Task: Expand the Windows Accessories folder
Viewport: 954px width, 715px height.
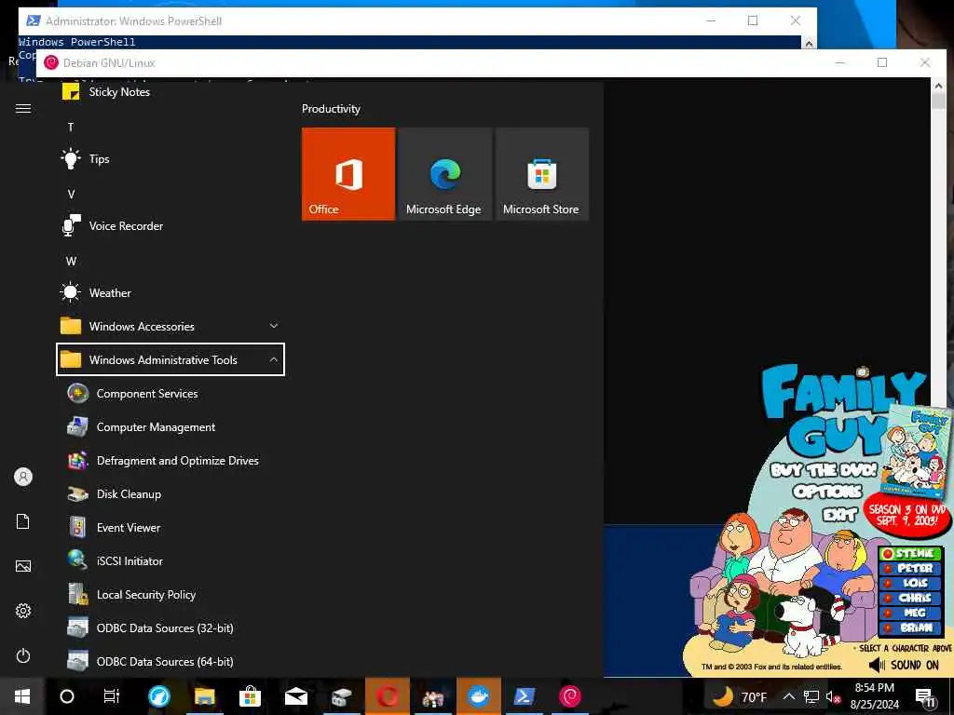Action: point(170,326)
